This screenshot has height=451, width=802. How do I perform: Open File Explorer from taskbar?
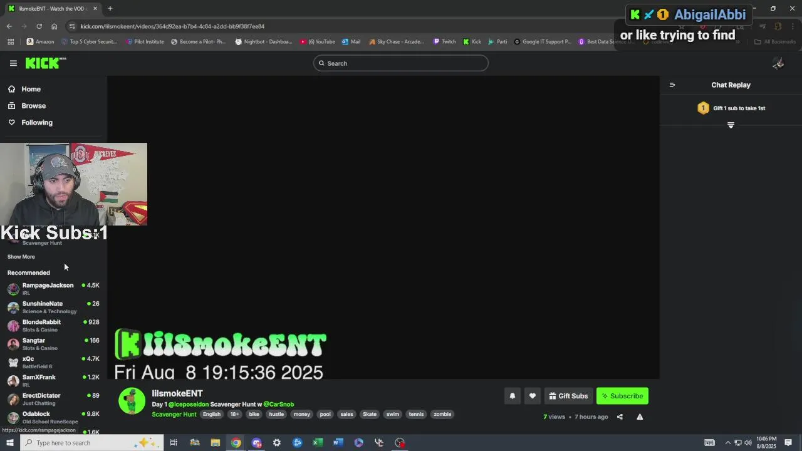(215, 443)
